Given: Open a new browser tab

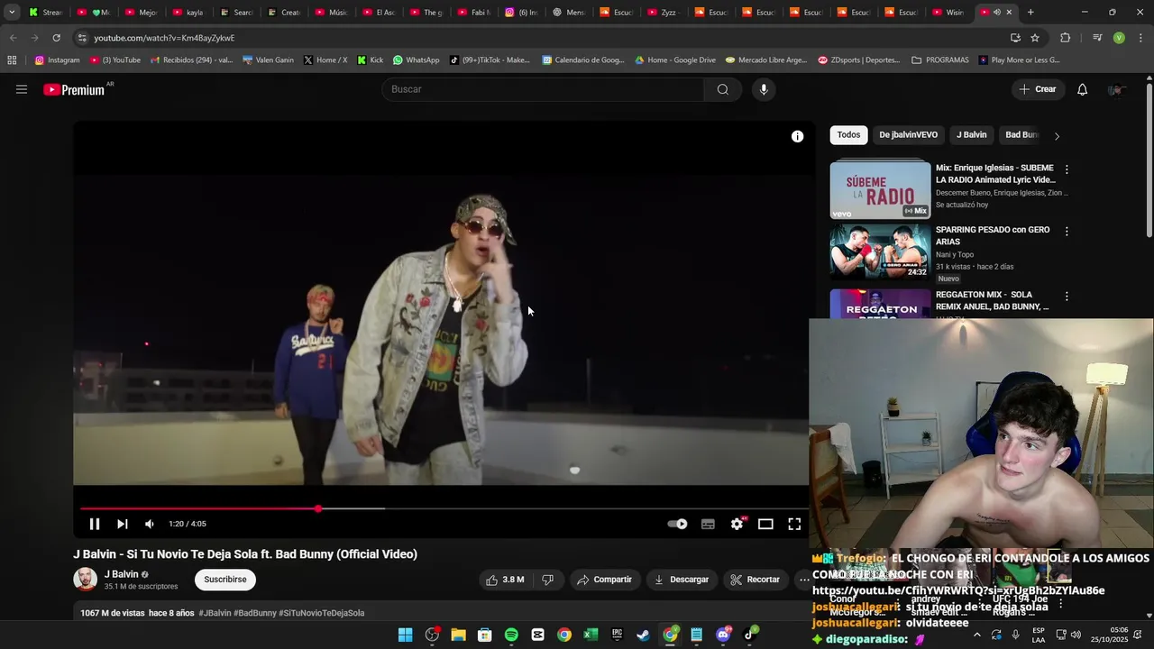Looking at the screenshot, I should click(1030, 13).
